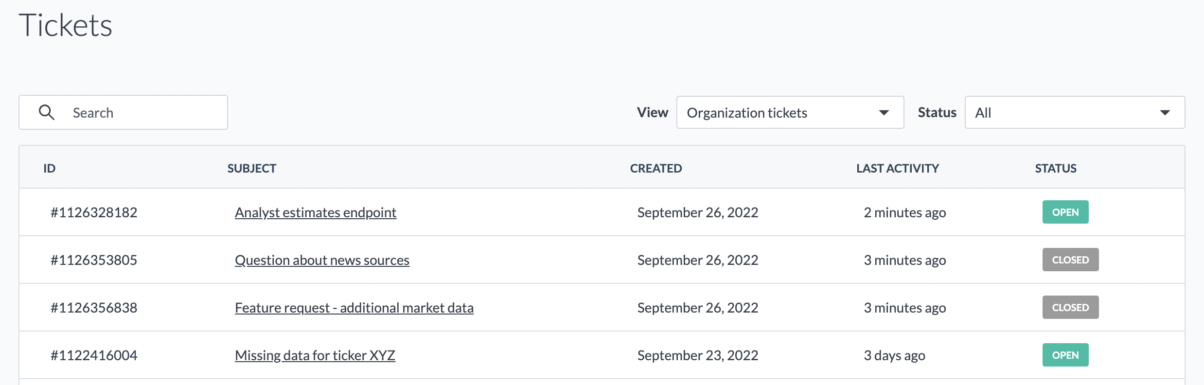Open the Status All filter dropdown
The height and width of the screenshot is (385, 1204).
pos(1075,112)
